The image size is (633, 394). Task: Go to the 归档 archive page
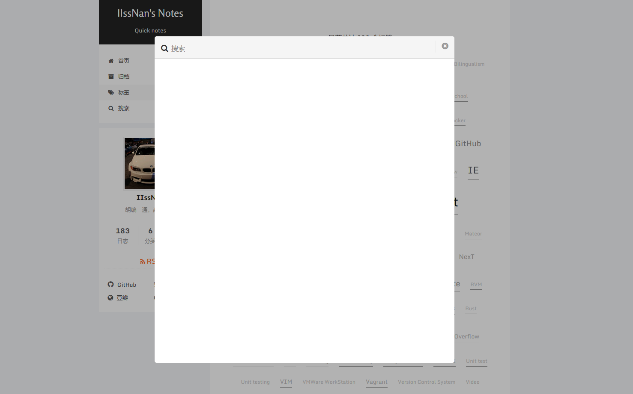[124, 77]
